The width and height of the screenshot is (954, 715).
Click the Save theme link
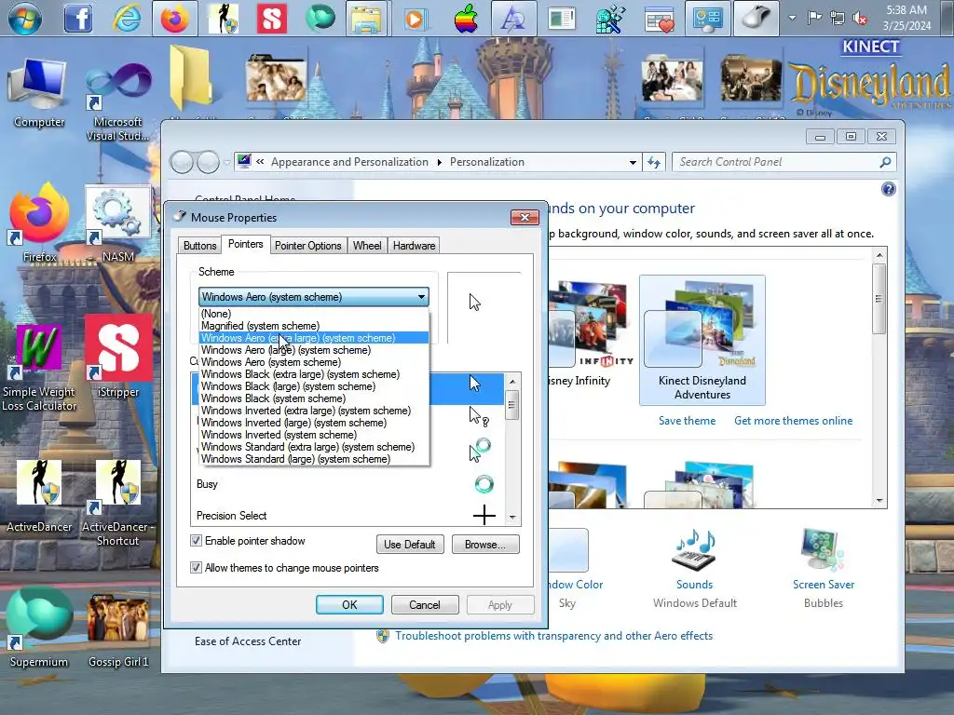(687, 421)
